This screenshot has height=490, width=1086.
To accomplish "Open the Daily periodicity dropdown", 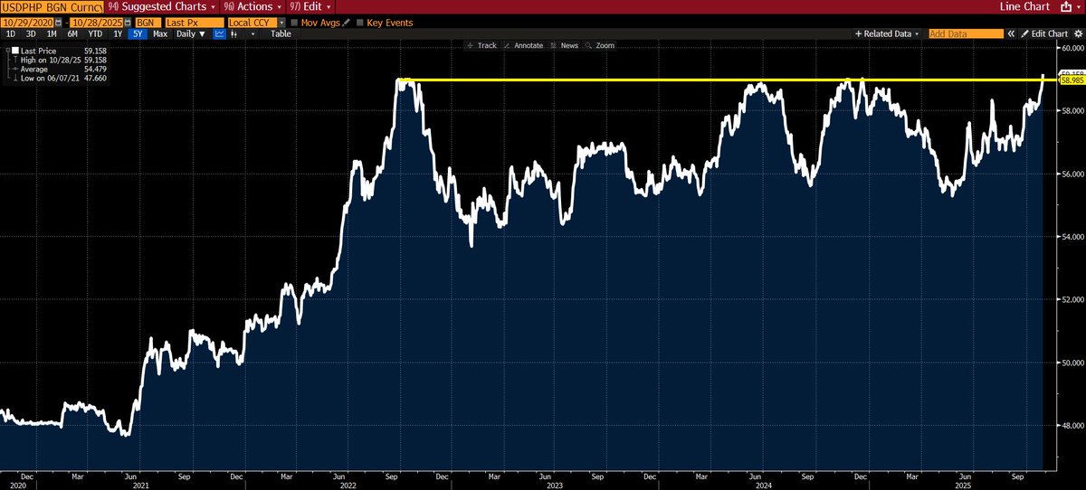I will point(190,33).
